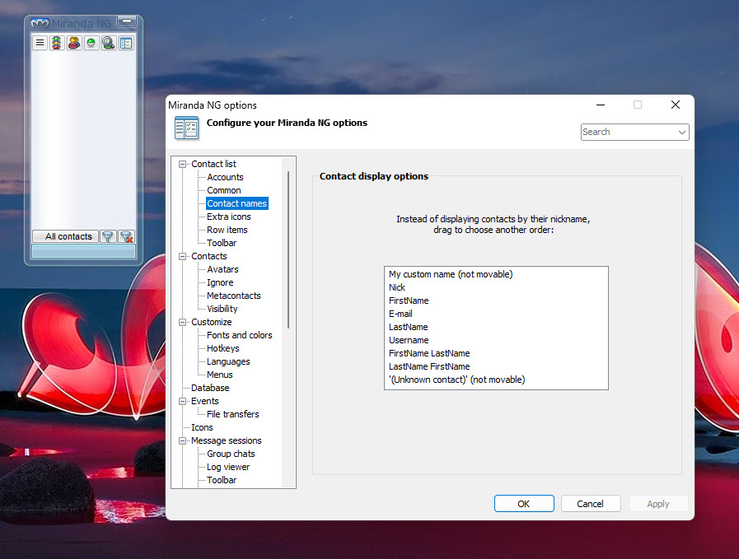Select the 'LastName FirstName' list entry
The image size is (739, 559).
pos(496,367)
